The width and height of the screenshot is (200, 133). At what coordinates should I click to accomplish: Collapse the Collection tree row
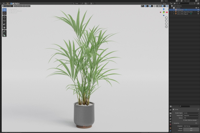[172, 8]
